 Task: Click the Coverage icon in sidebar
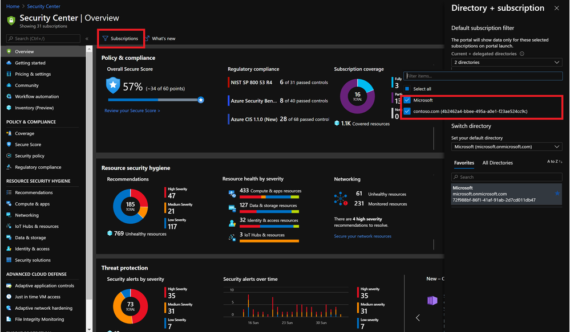(x=9, y=133)
